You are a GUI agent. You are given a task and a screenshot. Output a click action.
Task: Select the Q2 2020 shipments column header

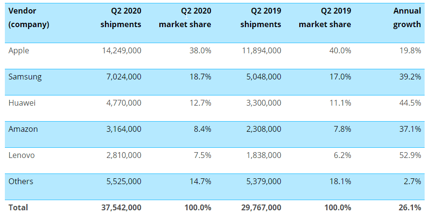click(x=120, y=17)
